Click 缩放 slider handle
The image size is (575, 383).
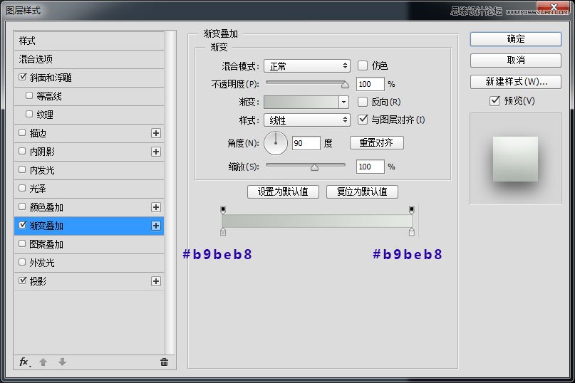pos(314,167)
